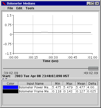Sort by the Max column header
101x108 pixels.
pos(69,83)
